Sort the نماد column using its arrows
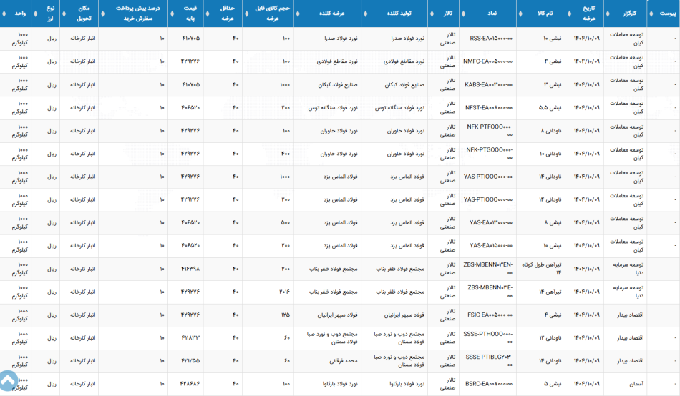Screen dimensions: 680x396 [x=463, y=14]
